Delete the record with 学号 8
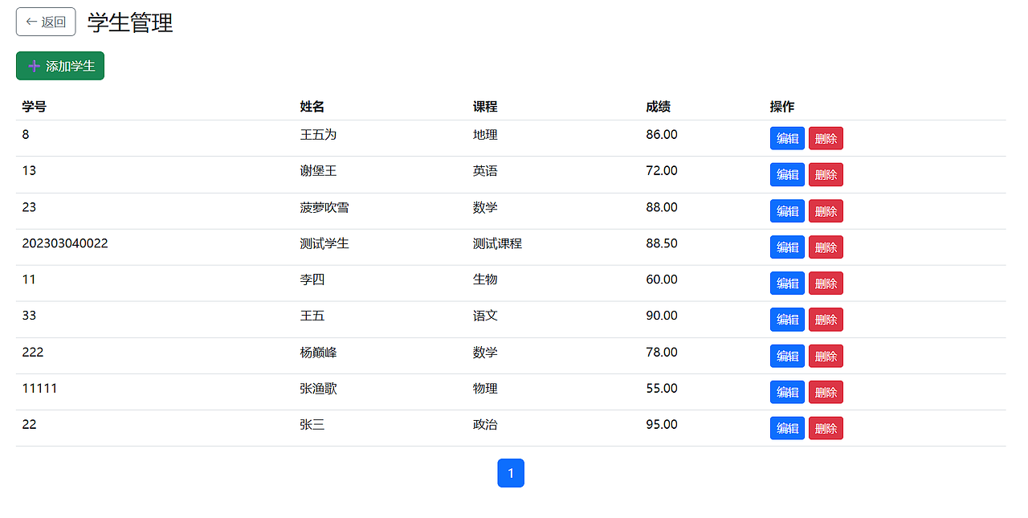The width and height of the screenshot is (1028, 518). (x=826, y=137)
